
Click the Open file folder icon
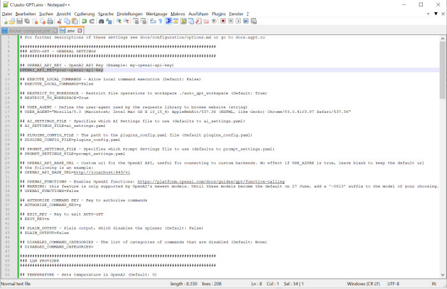pos(12,21)
